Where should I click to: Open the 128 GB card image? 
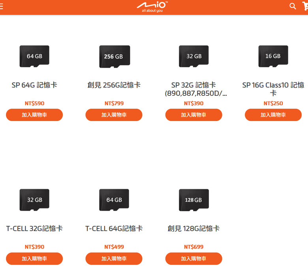(x=194, y=200)
